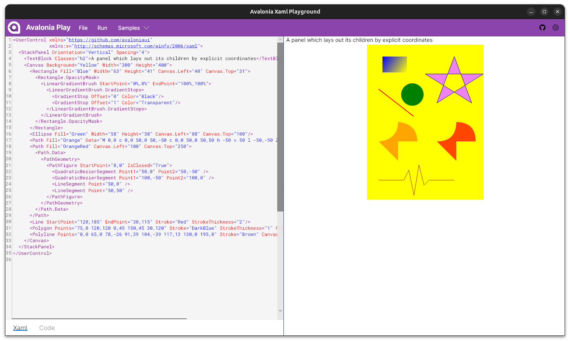Click the blue gradient rectangle in the preview

click(394, 64)
